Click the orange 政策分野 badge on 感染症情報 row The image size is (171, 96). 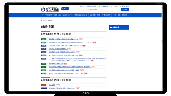[44, 85]
